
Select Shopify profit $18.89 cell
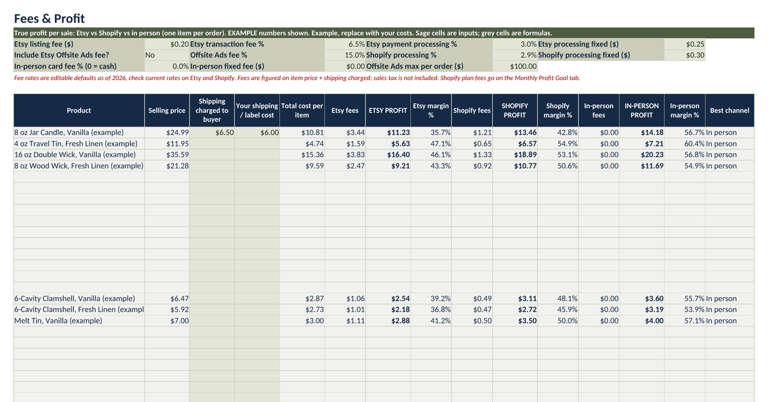(x=515, y=154)
